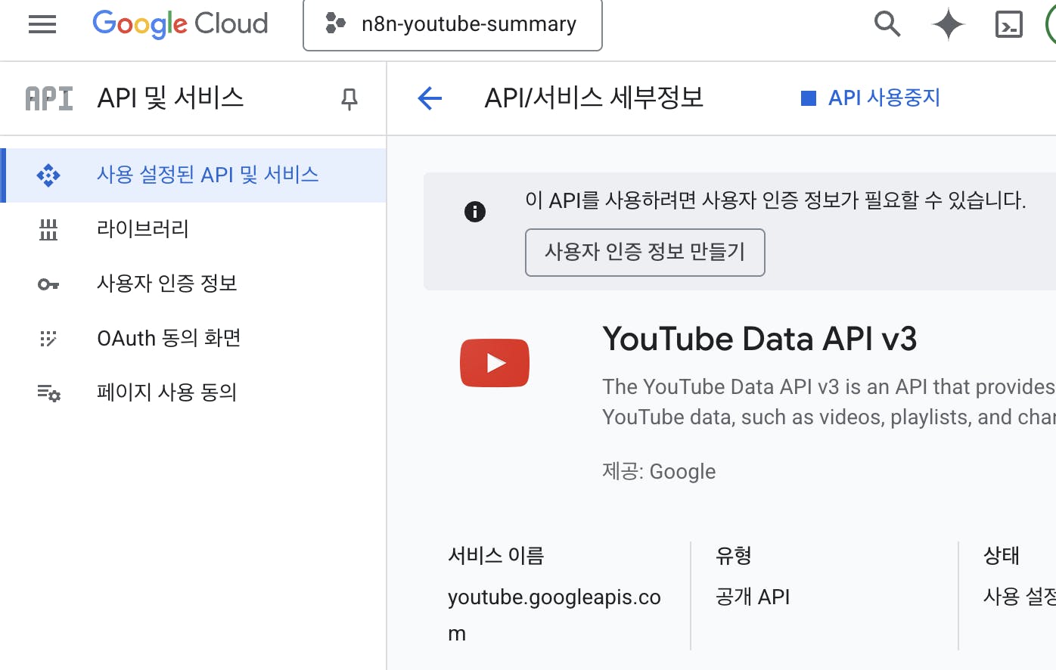Click the credentials-needed banner message

coord(775,200)
